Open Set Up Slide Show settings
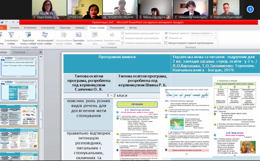Screen dimensions: 260x161 coord(64,38)
